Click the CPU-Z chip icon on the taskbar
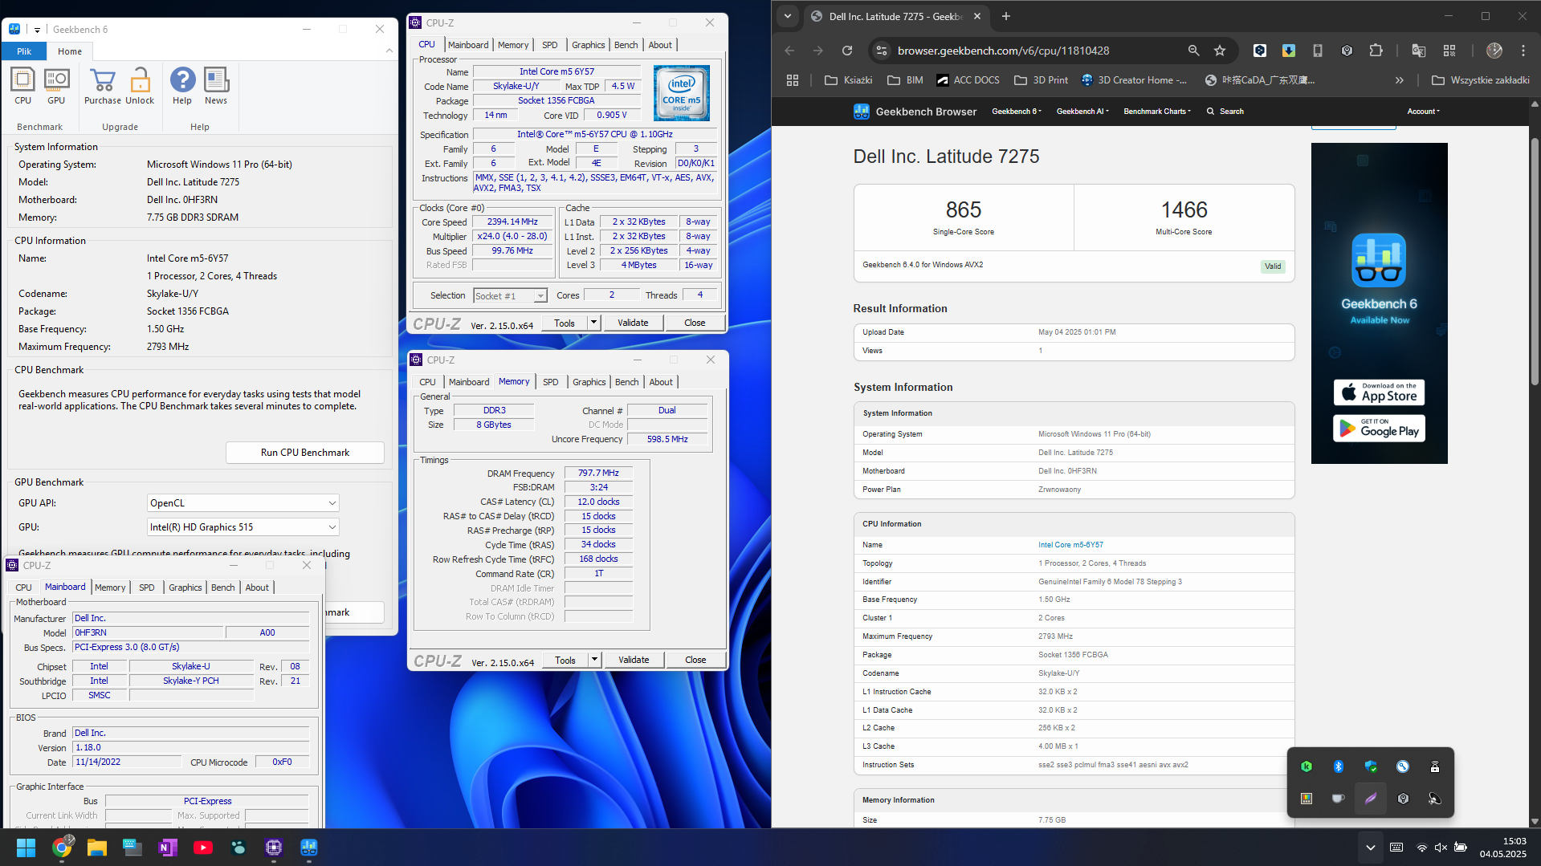Viewport: 1541px width, 866px height. 274,848
